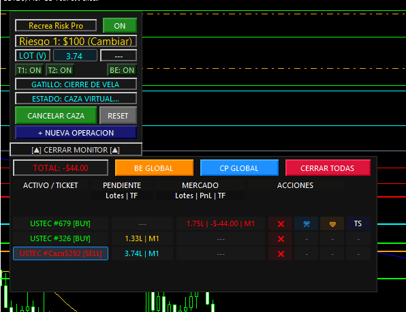Click the RESET button

point(118,116)
